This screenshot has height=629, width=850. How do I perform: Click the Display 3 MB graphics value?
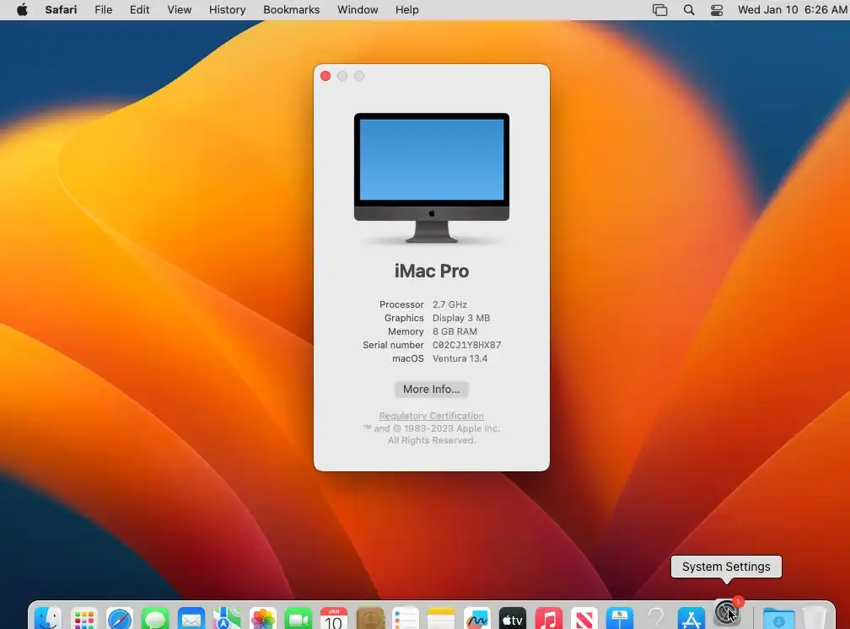(x=460, y=319)
